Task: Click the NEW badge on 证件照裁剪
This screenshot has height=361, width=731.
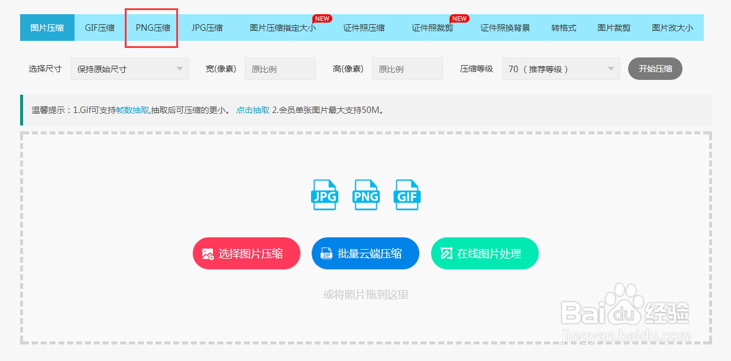Action: pyautogui.click(x=459, y=18)
